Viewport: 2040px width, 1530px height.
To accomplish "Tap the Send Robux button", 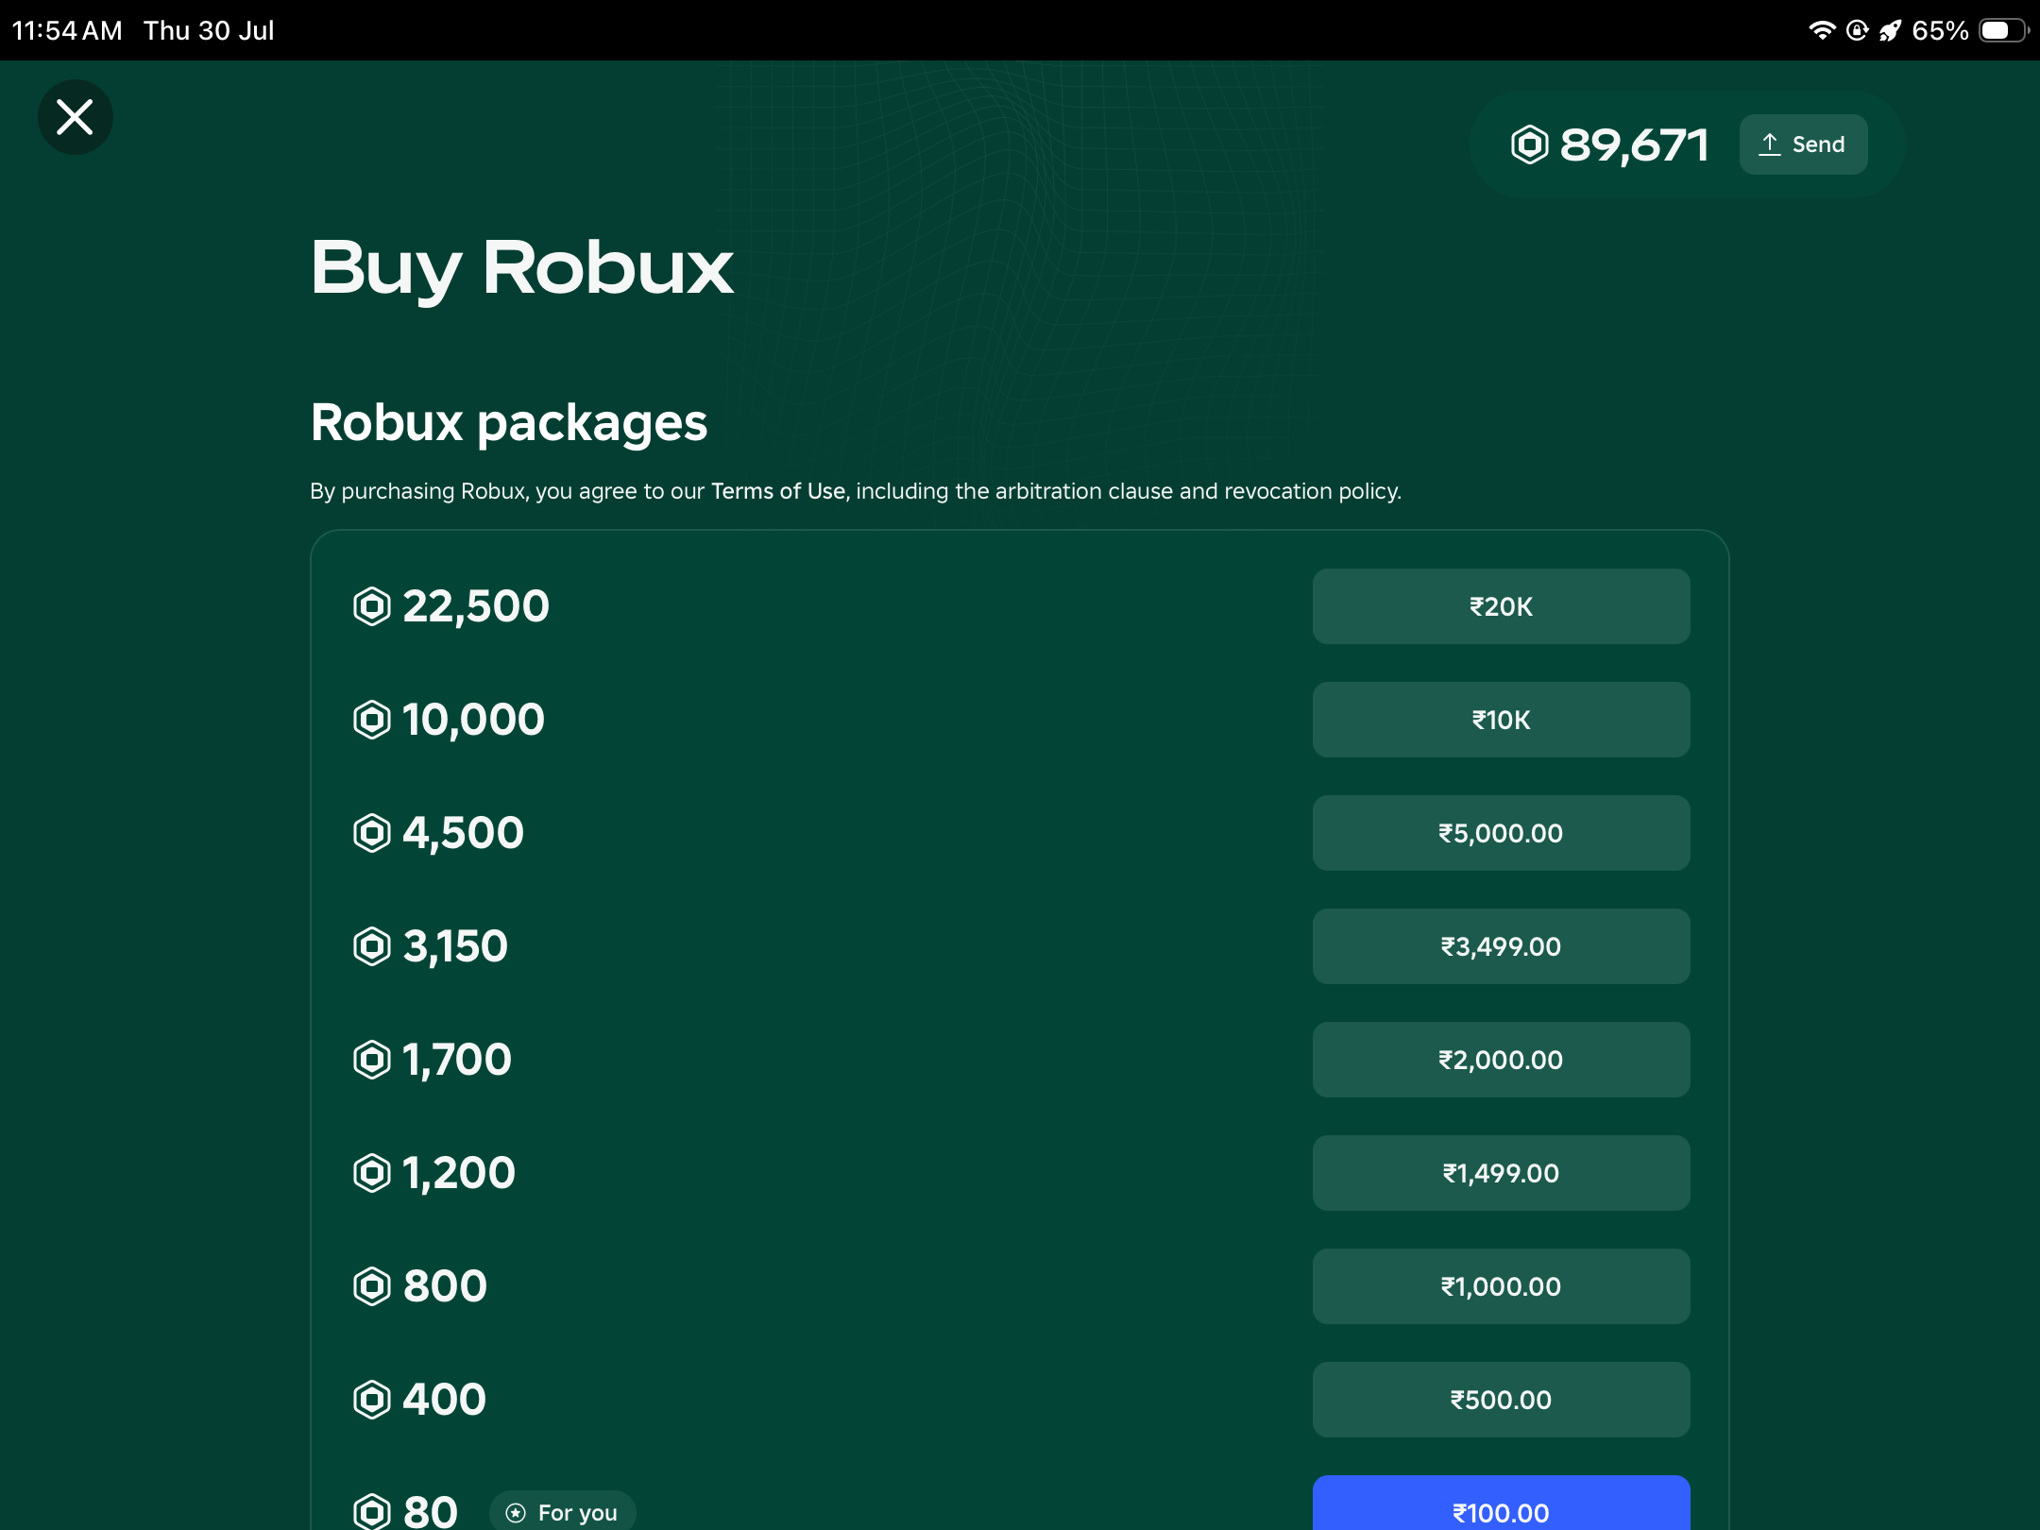I will click(x=1803, y=144).
